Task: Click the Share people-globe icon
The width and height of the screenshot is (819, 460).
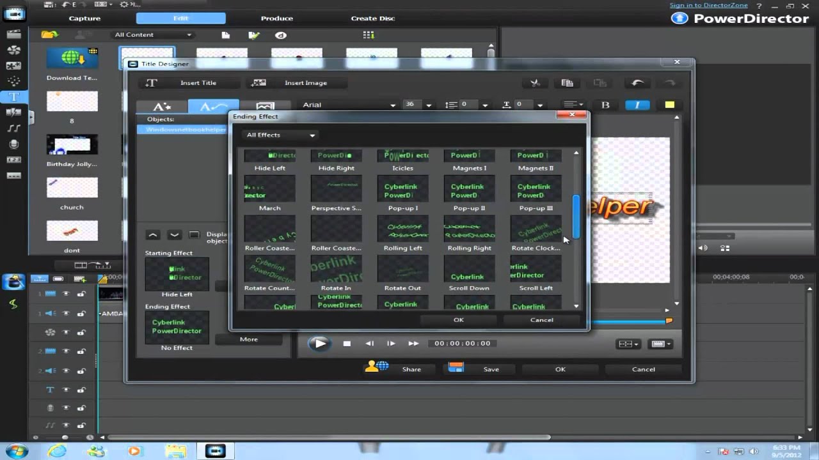Action: click(377, 367)
